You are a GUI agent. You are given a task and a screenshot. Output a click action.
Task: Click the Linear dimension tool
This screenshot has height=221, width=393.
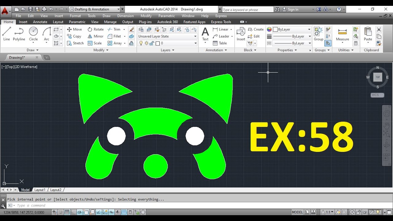coord(220,29)
